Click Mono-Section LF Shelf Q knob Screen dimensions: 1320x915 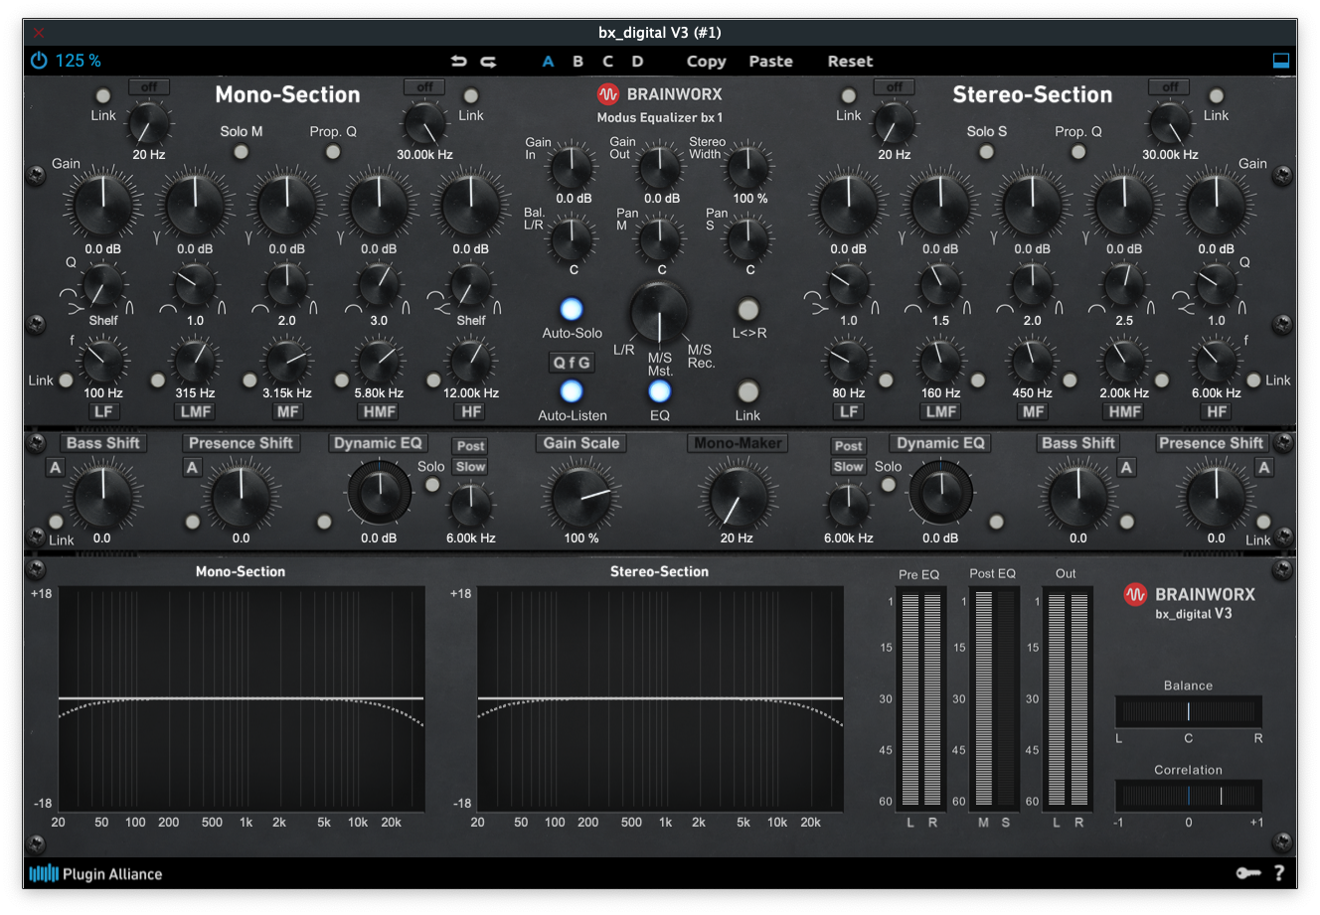click(x=103, y=286)
